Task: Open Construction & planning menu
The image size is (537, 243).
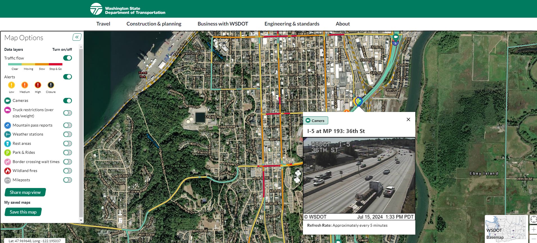Action: 154,24
